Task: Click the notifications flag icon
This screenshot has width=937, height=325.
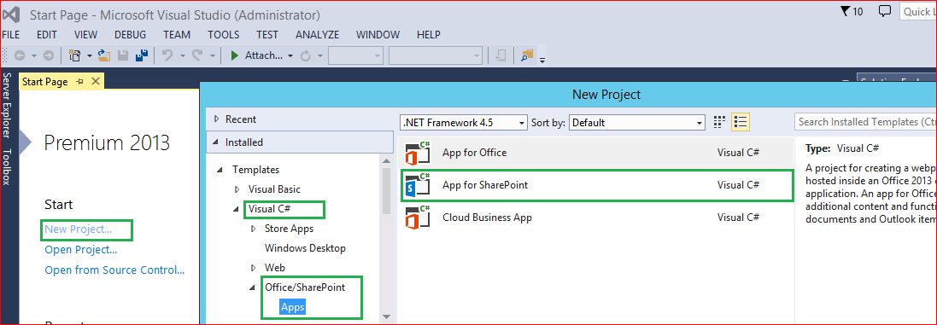Action: pyautogui.click(x=845, y=11)
